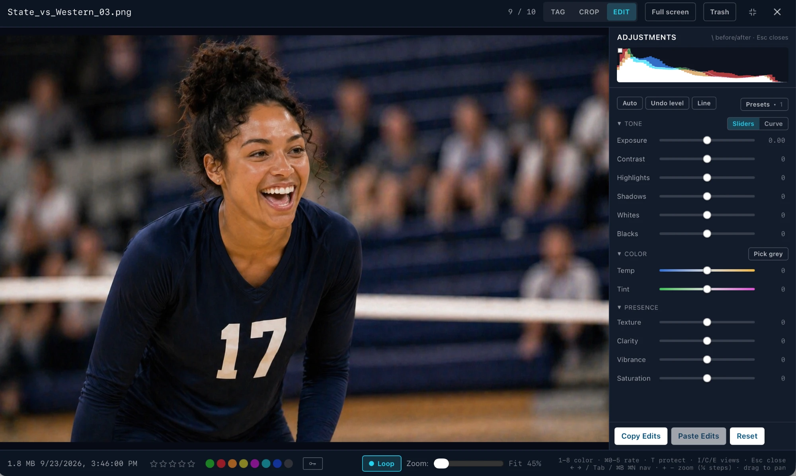Screen dimensions: 796x476
Task: Click the Zoom slider handle
Action: coord(441,463)
